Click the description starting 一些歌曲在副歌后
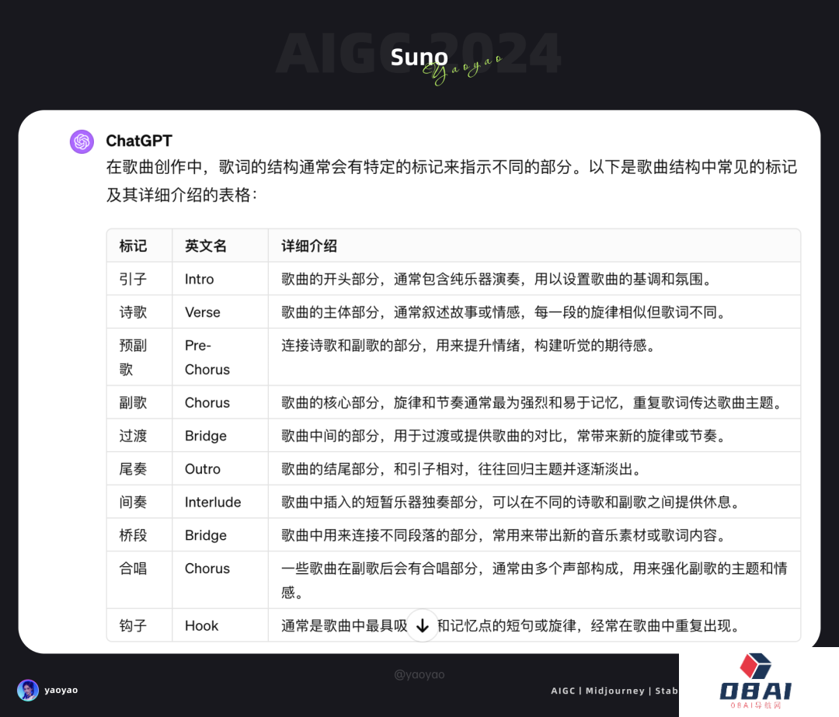Screen dimensions: 839x717 click(x=534, y=580)
